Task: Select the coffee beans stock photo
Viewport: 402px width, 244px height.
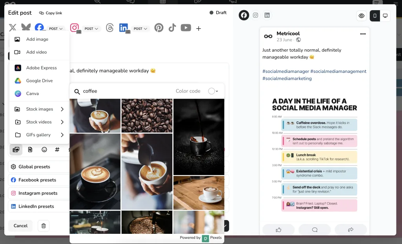Action: (147, 116)
